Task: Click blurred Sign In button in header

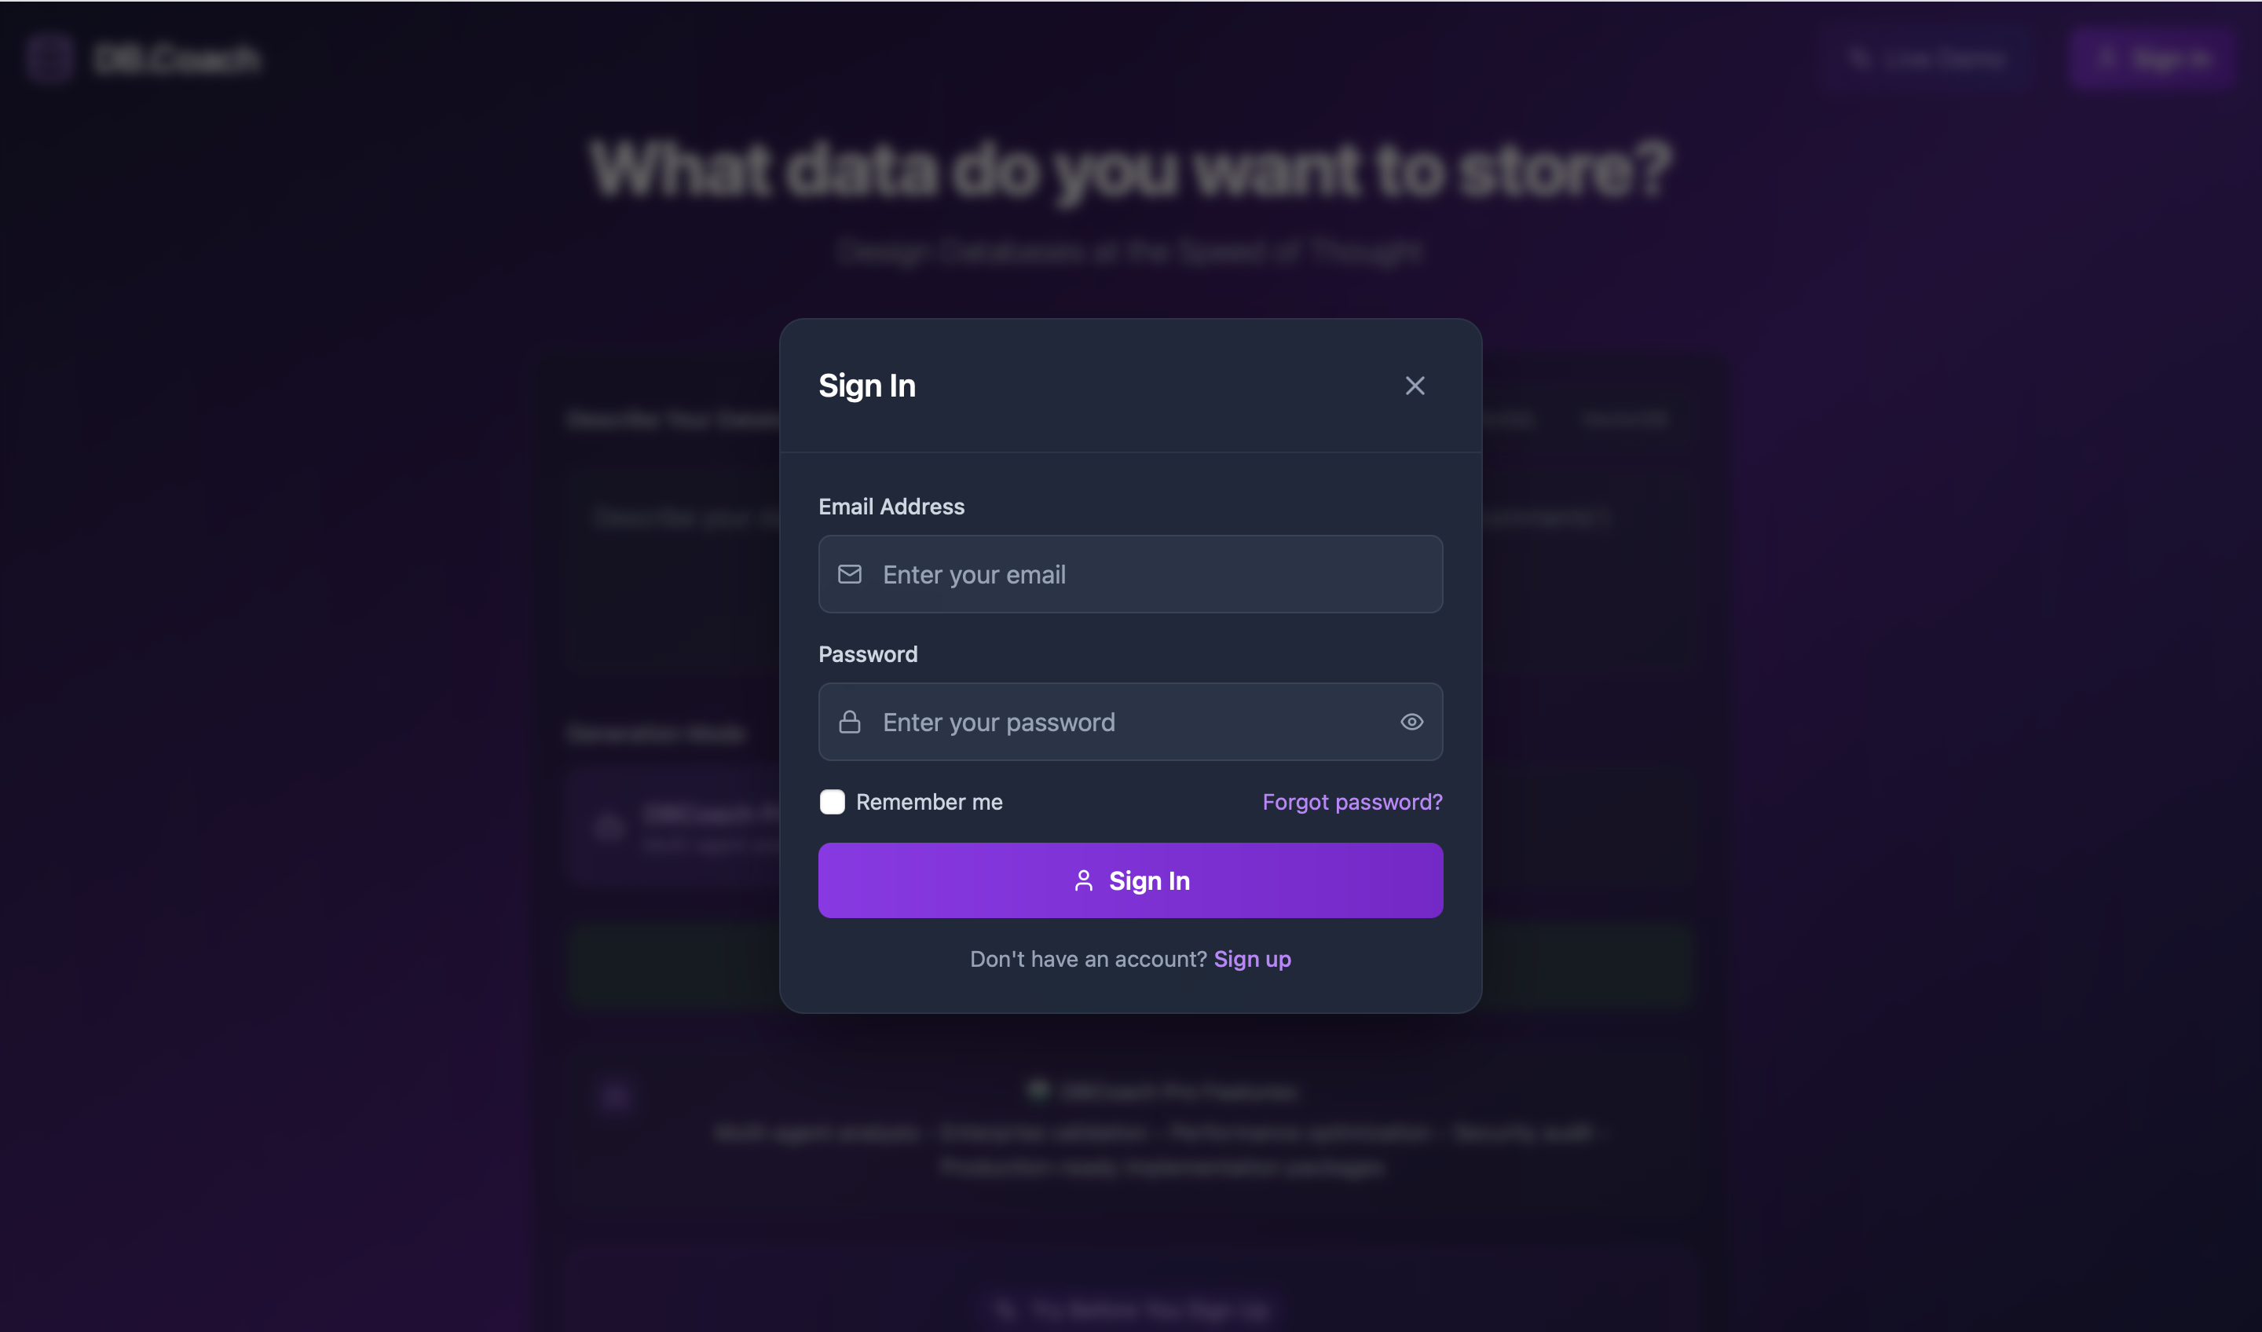Action: coord(2151,59)
